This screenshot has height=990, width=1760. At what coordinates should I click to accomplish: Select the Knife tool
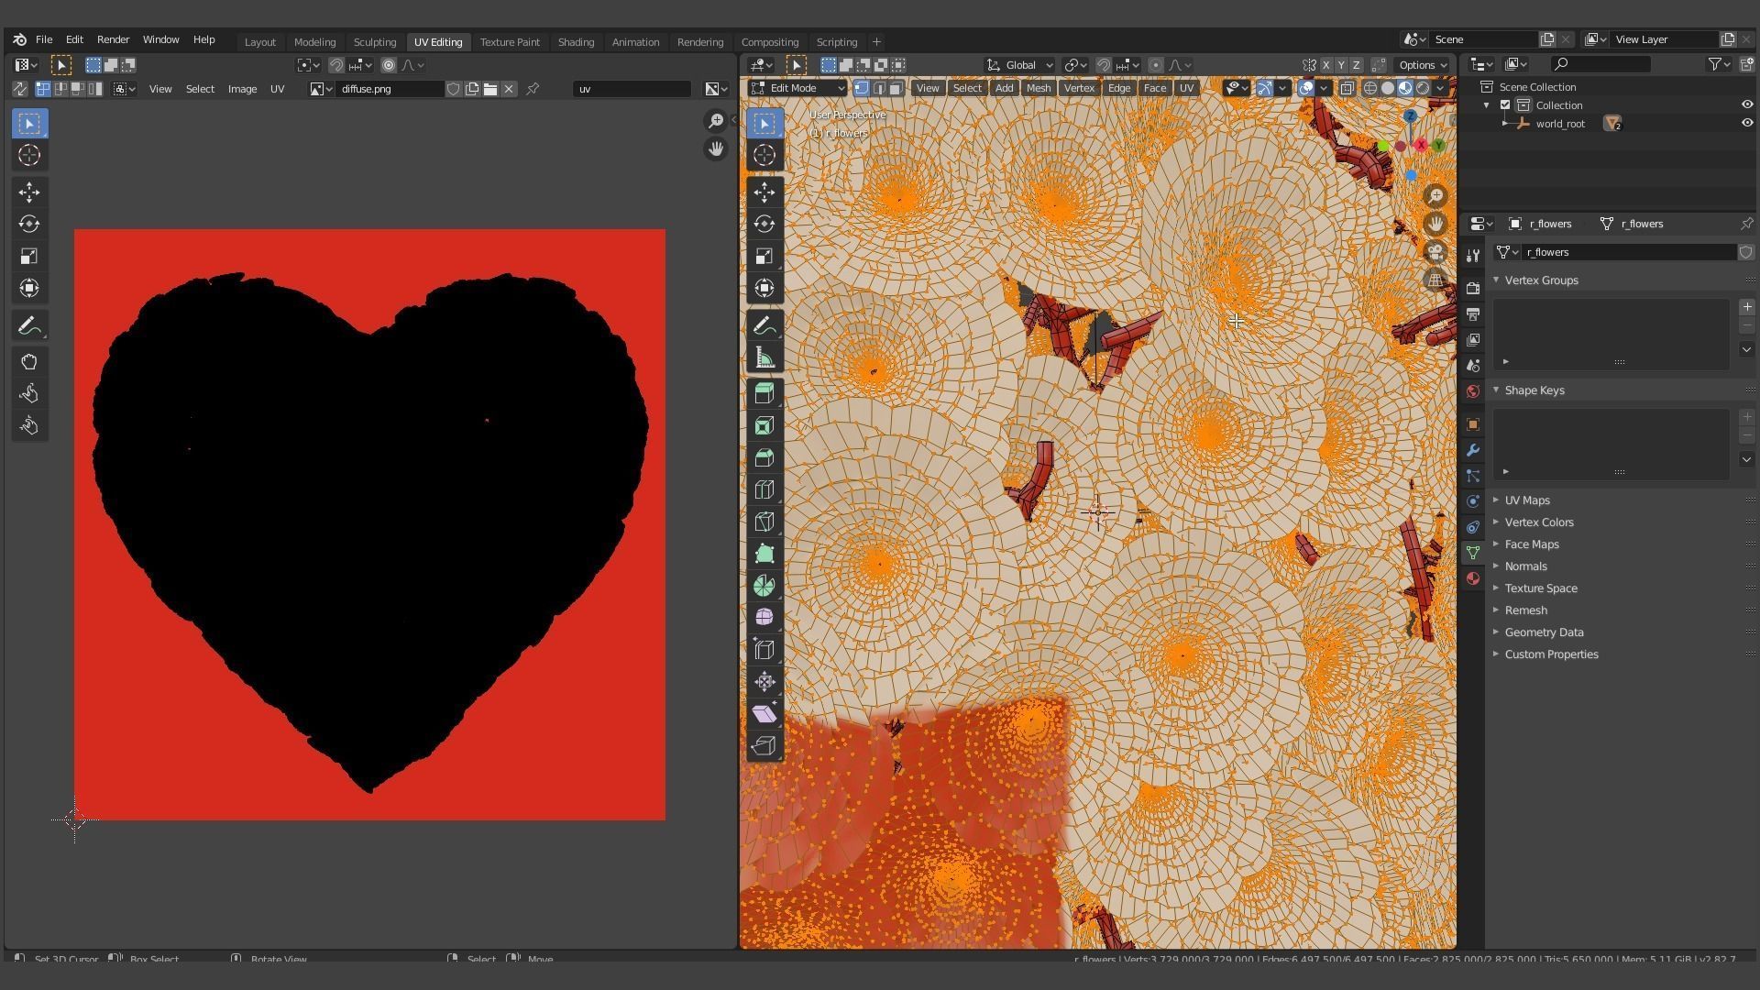764,522
